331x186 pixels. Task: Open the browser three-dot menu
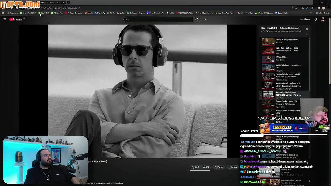pyautogui.click(x=328, y=8)
